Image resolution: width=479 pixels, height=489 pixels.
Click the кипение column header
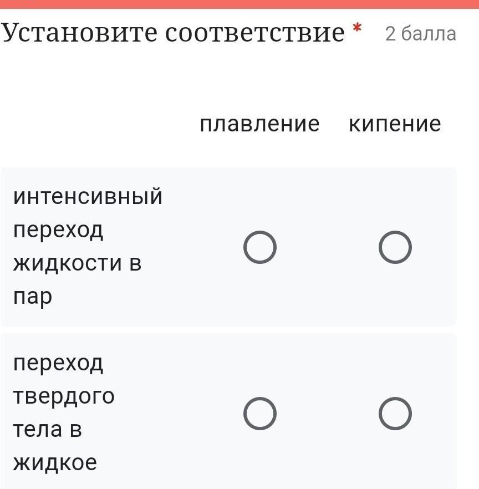click(x=395, y=124)
